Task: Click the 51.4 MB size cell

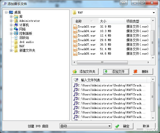Action: click(105, 49)
